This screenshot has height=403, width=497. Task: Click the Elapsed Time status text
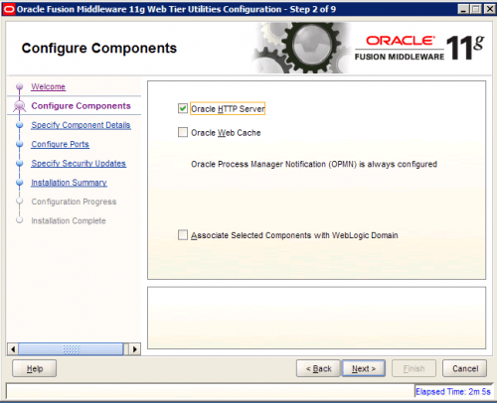pos(453,392)
